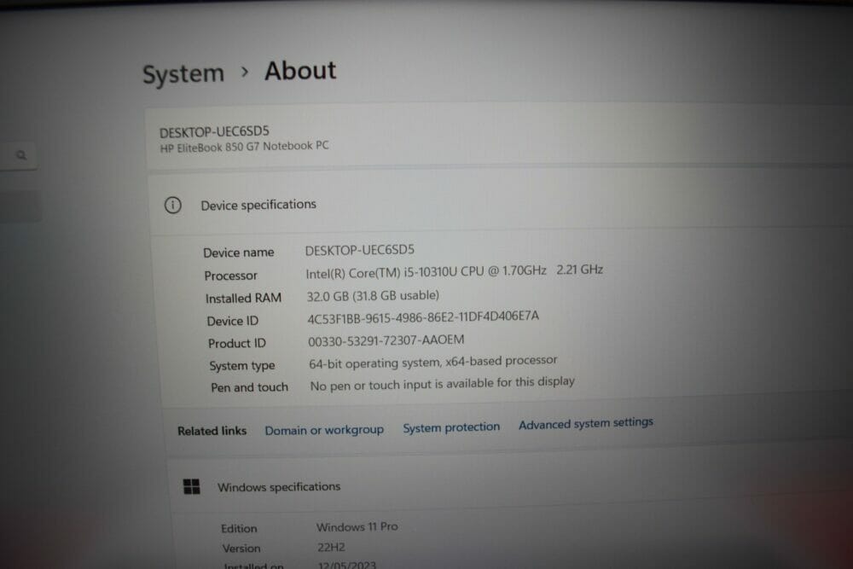The image size is (853, 569).
Task: Click the breadcrumb chevron between System and About
Action: 245,72
